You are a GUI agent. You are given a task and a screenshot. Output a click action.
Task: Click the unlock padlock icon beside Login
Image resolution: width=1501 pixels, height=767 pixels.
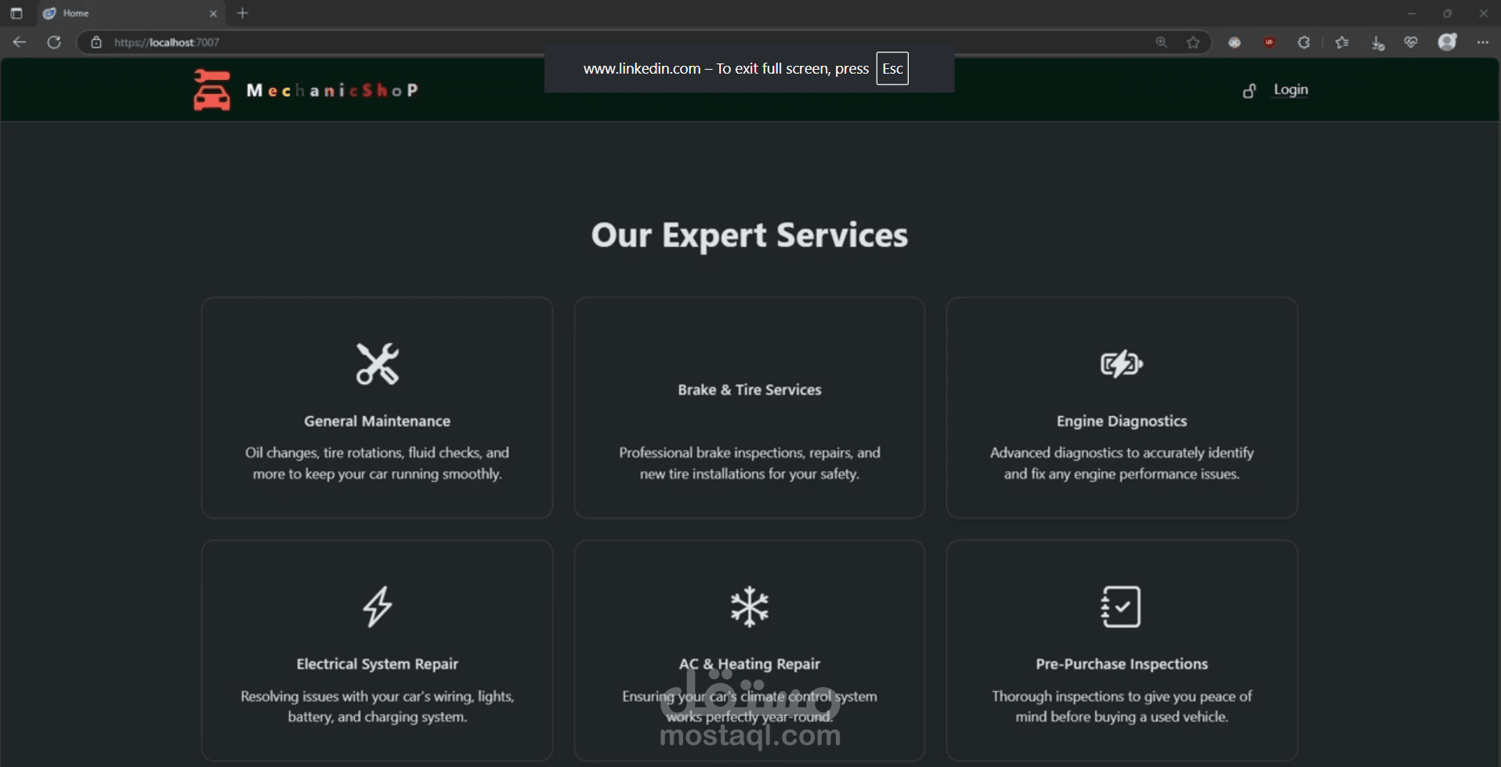point(1250,91)
